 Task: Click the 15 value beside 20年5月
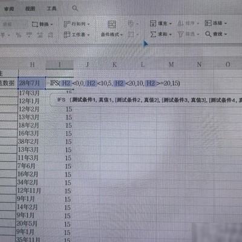pyautogui.click(x=67, y=224)
